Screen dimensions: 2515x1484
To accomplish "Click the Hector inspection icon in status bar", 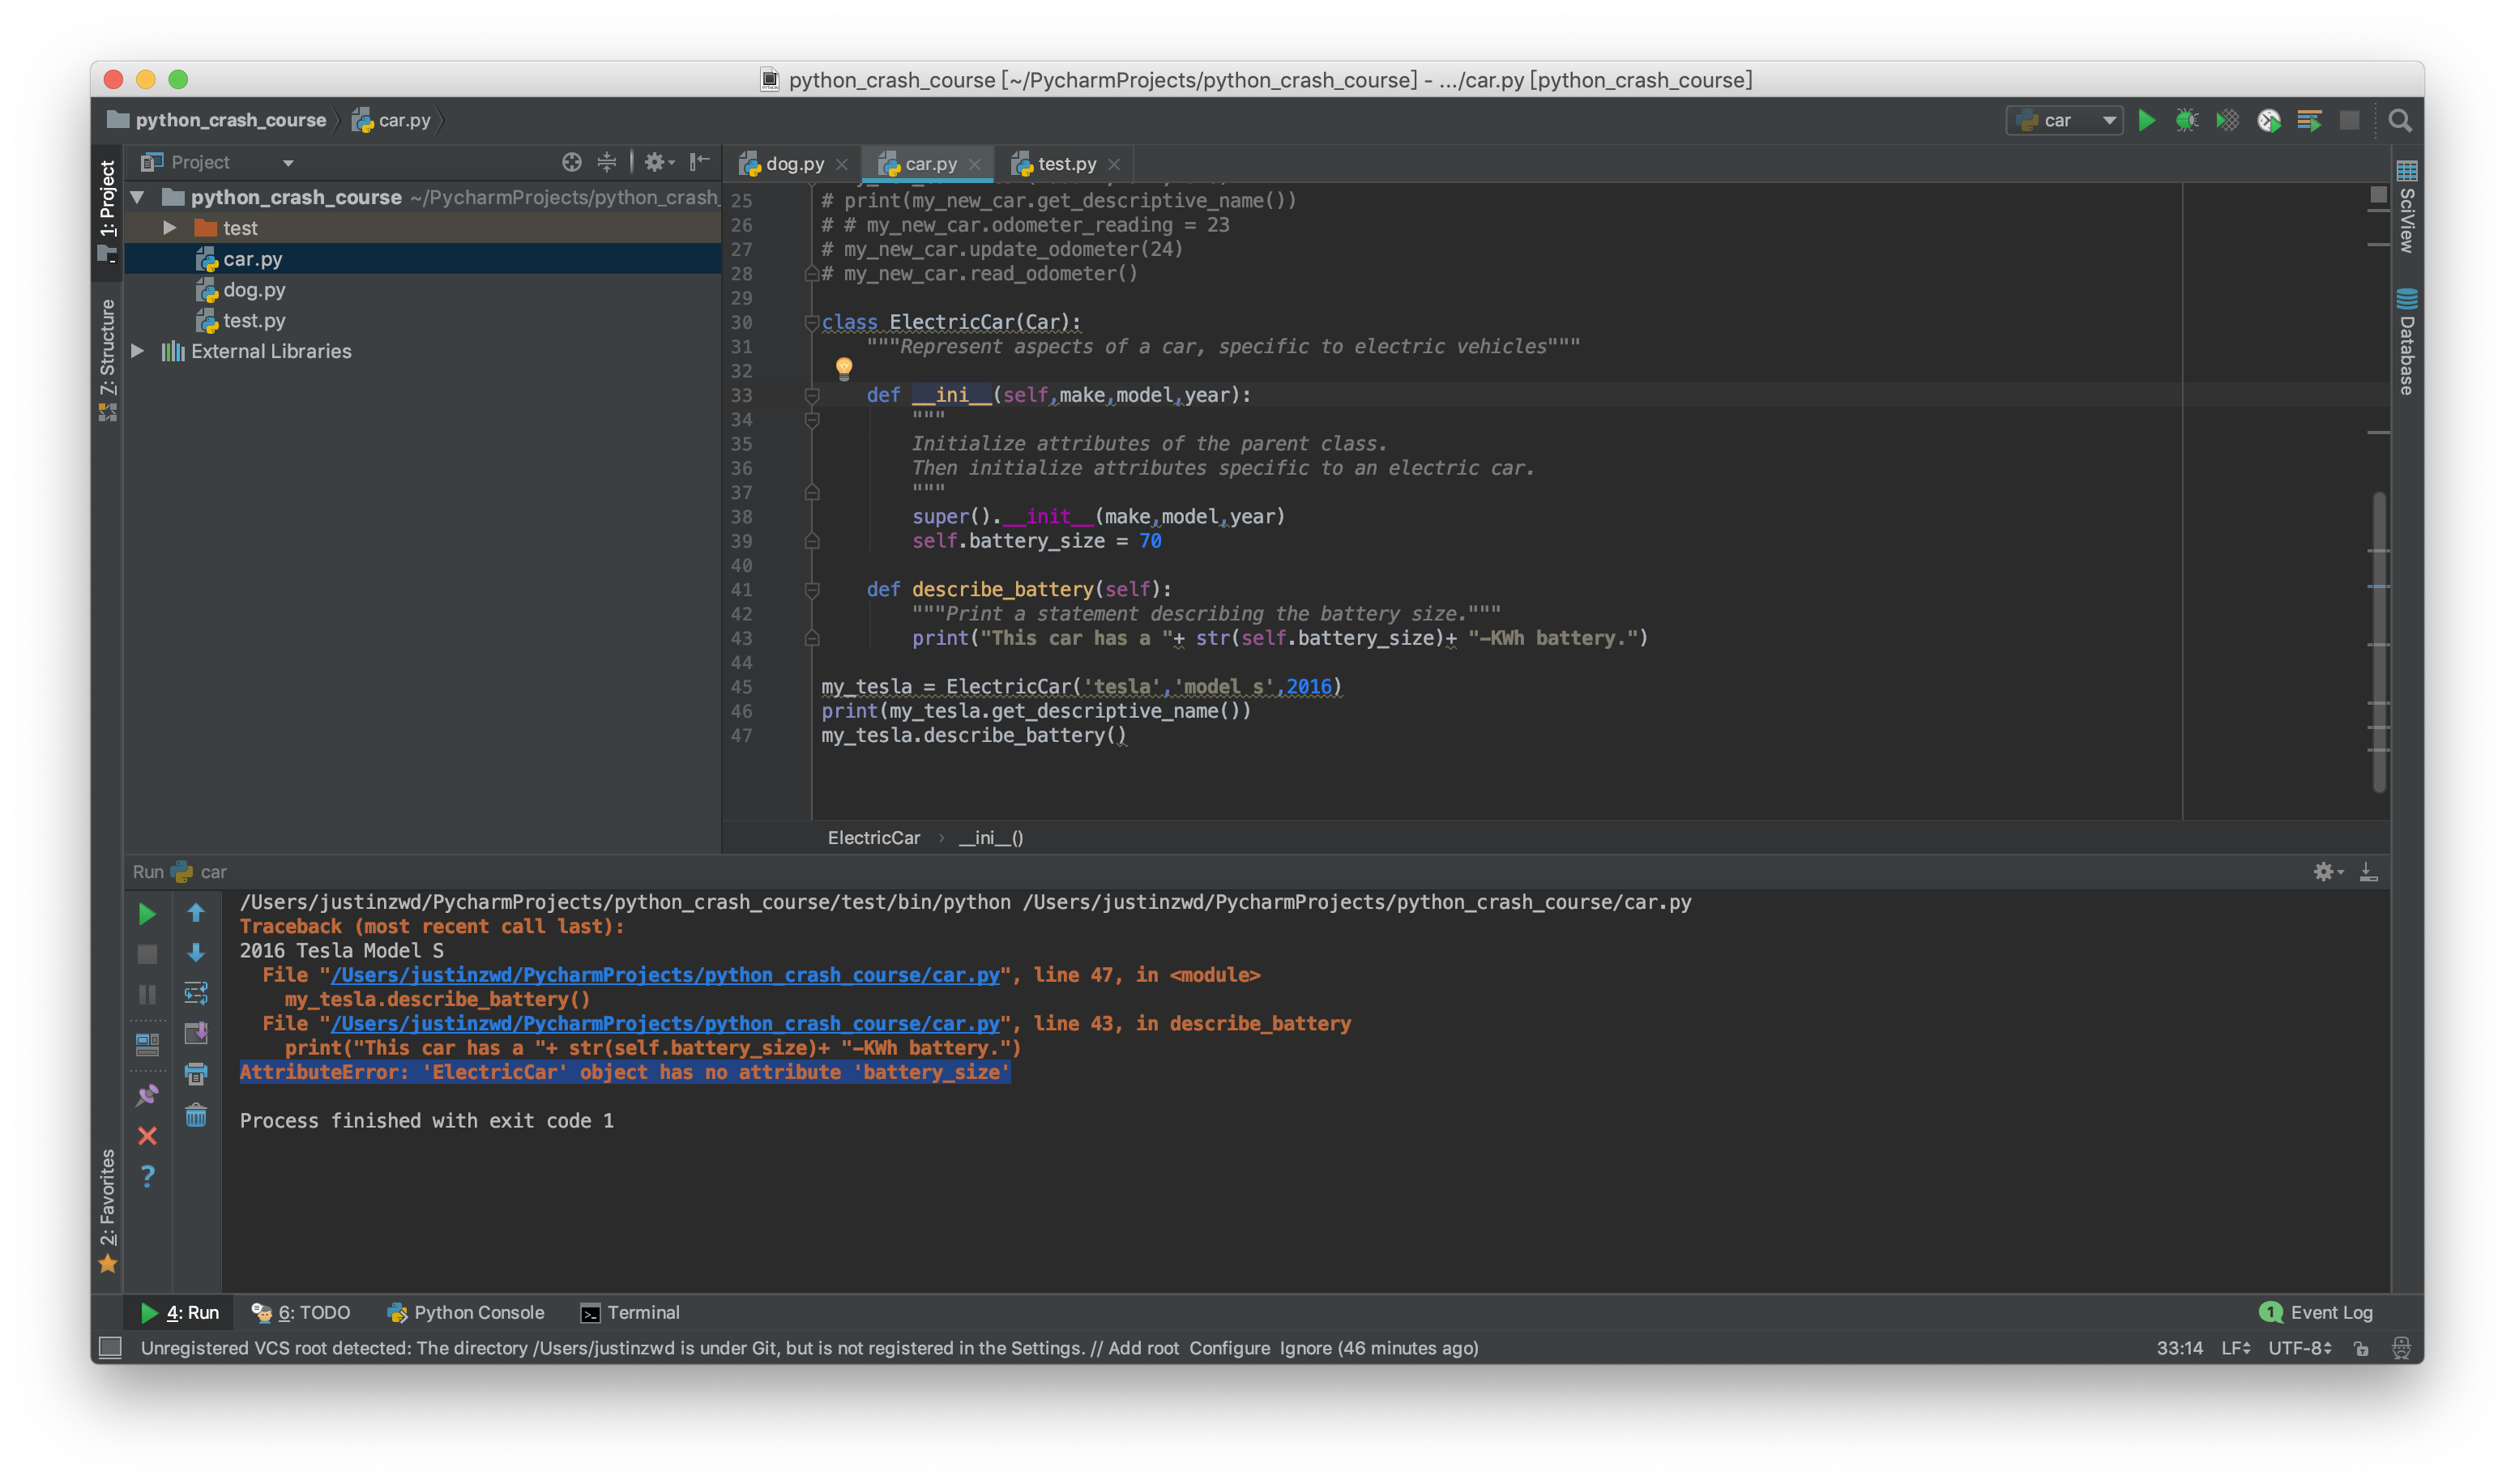I will tap(2401, 1348).
